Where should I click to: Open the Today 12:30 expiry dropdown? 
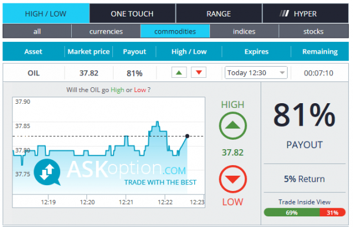click(x=256, y=73)
